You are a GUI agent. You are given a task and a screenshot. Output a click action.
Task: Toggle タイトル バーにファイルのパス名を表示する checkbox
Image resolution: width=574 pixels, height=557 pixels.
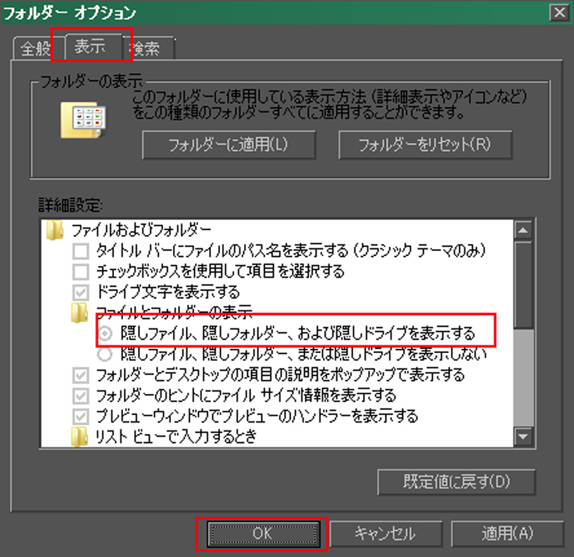pos(80,251)
